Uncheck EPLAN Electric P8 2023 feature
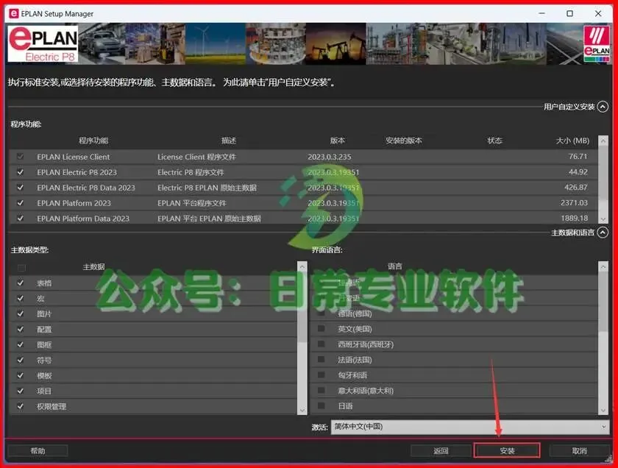Image resolution: width=618 pixels, height=468 pixels. pos(20,172)
